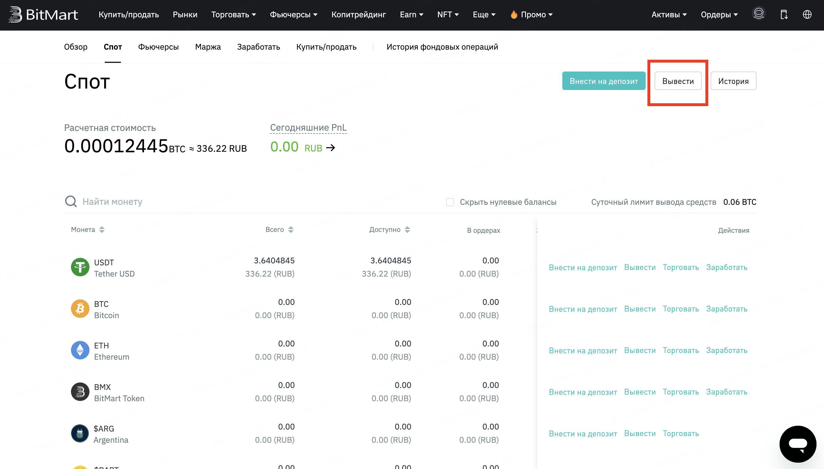Click the BMX BitMart Token icon
This screenshot has height=469, width=824.
80,392
